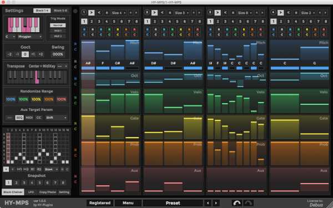The height and width of the screenshot is (208, 333).
Task: Click the undo arrow in bottom bar
Action: (x=237, y=203)
